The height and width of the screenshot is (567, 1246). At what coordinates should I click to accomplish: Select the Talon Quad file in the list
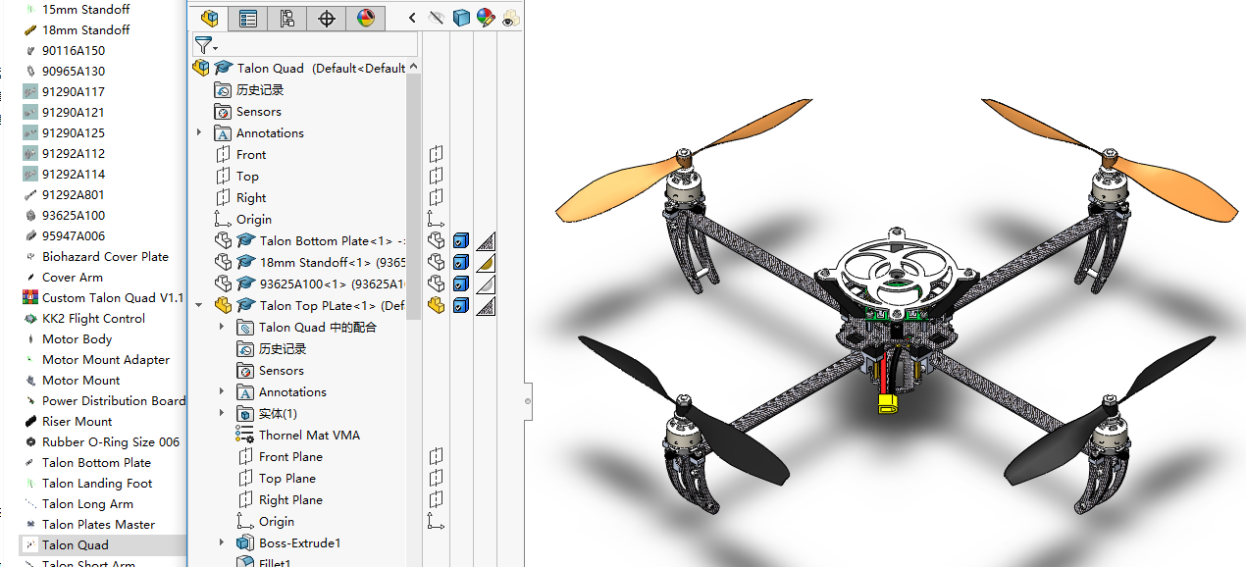tap(76, 544)
